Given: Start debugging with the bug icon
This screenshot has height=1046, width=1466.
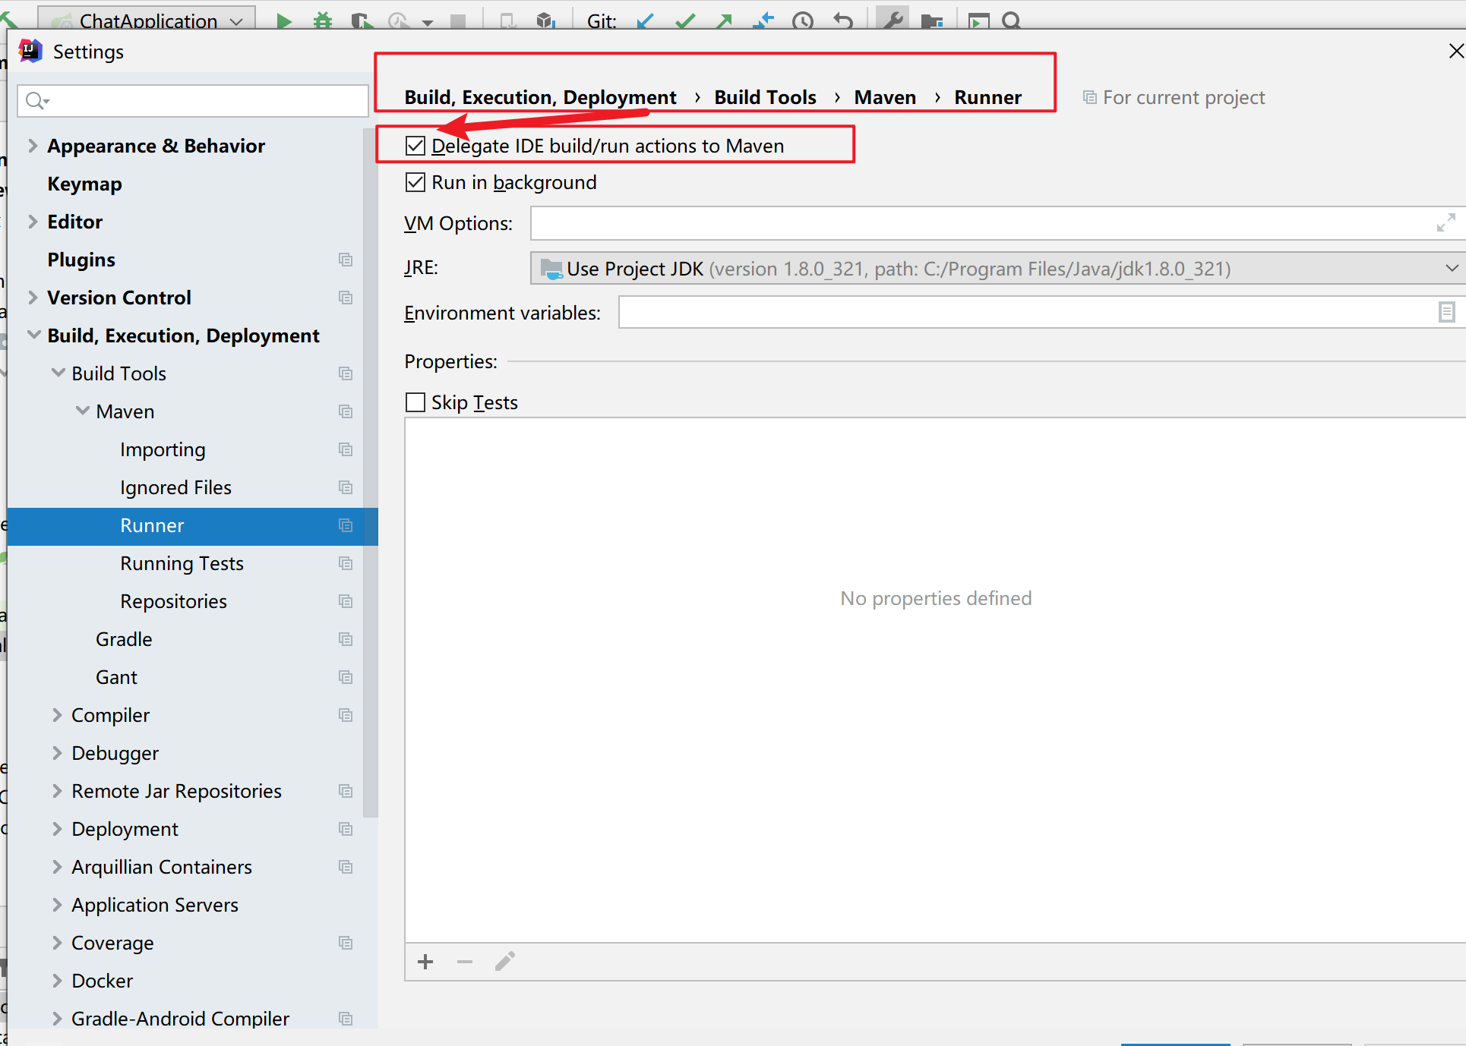Looking at the screenshot, I should coord(323,20).
